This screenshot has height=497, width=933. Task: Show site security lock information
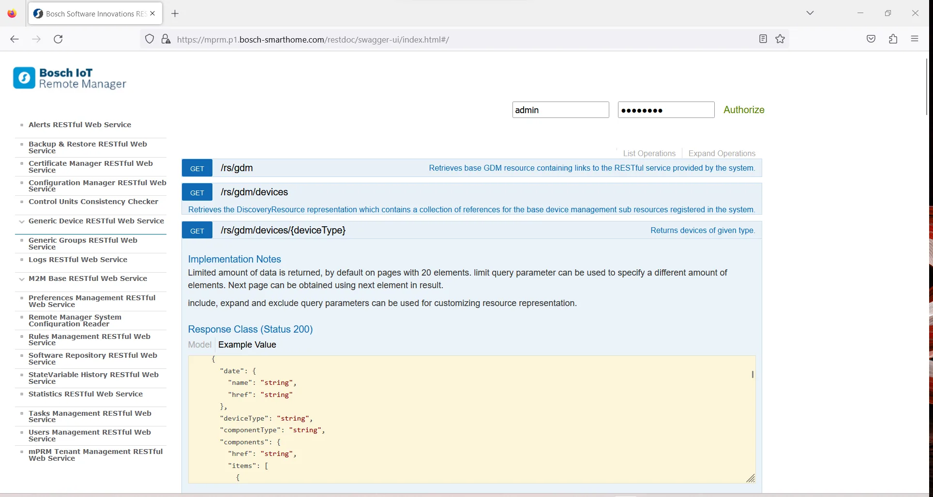pyautogui.click(x=166, y=39)
